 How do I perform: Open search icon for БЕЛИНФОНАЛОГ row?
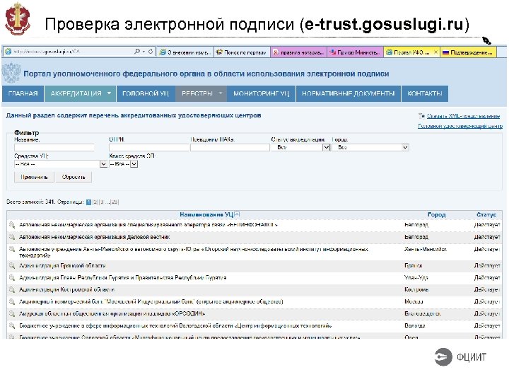click(12, 225)
